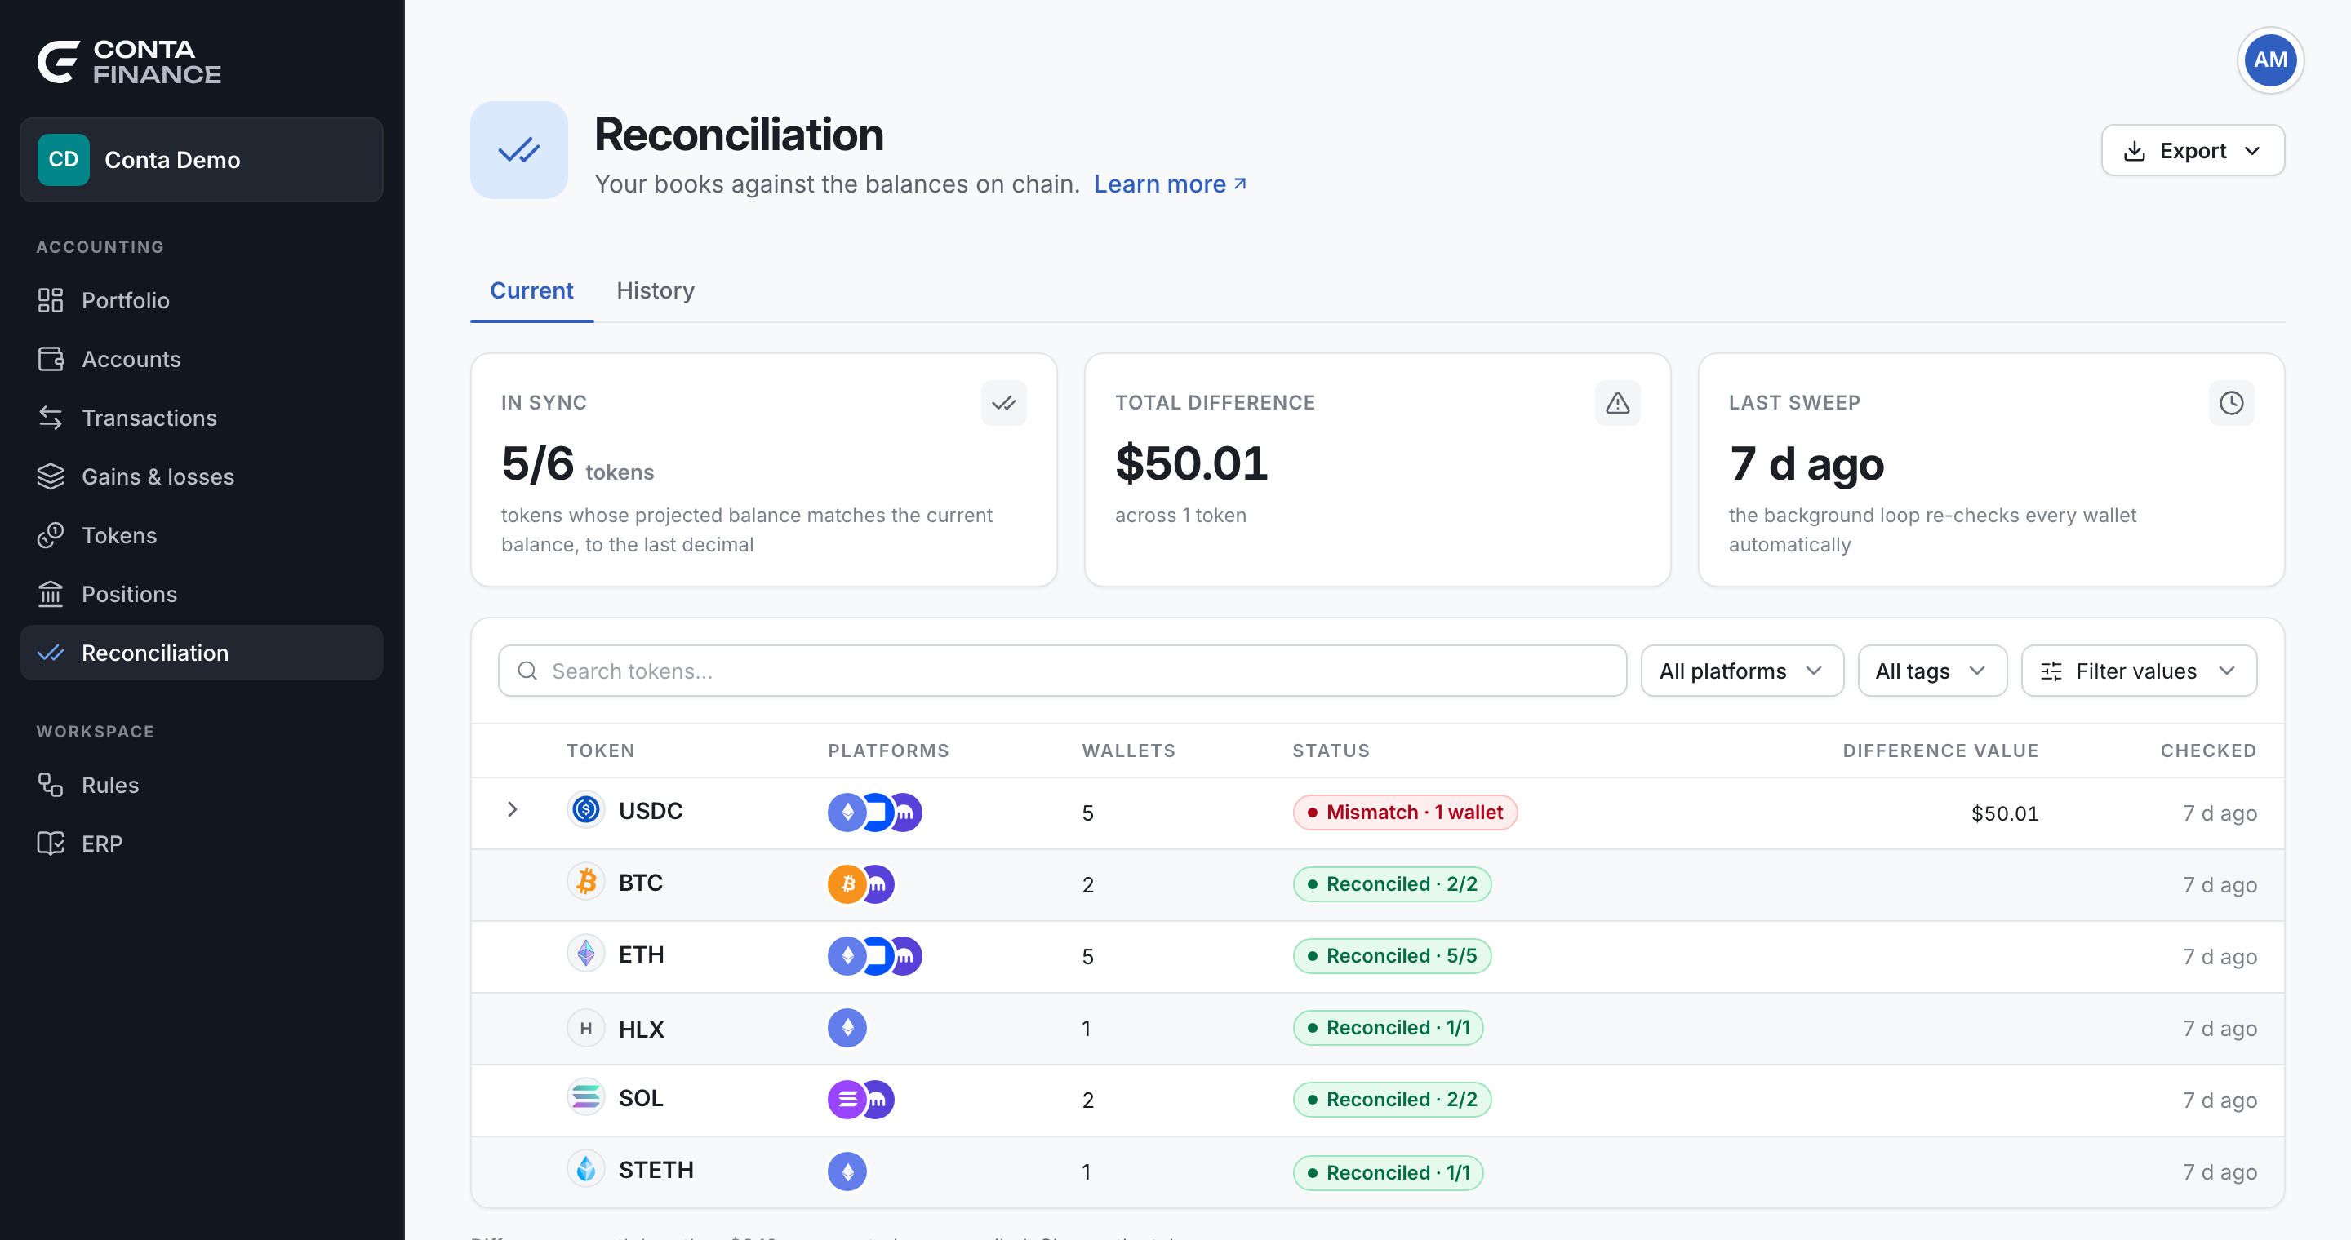Click the Mismatch · 1 wallet status badge
The image size is (2351, 1240).
pos(1405,813)
